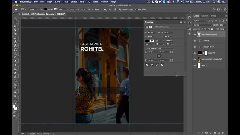Select the Eraser tool
Screen dimensions: 240x135
pos(15,61)
